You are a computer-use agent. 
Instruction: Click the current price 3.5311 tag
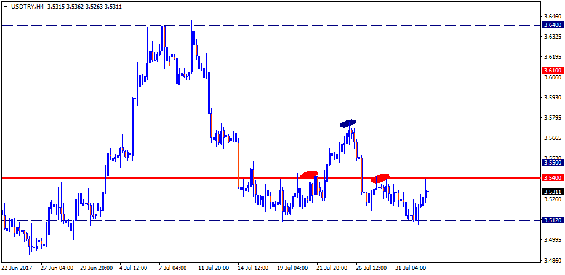point(551,192)
